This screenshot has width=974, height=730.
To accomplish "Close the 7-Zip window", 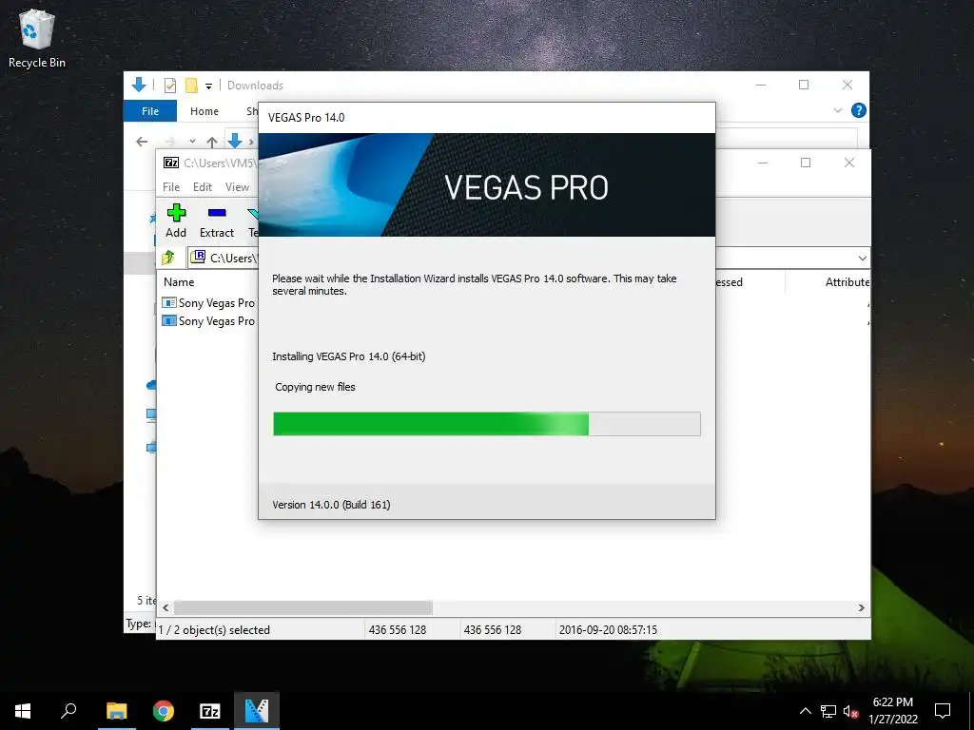I will click(x=849, y=163).
